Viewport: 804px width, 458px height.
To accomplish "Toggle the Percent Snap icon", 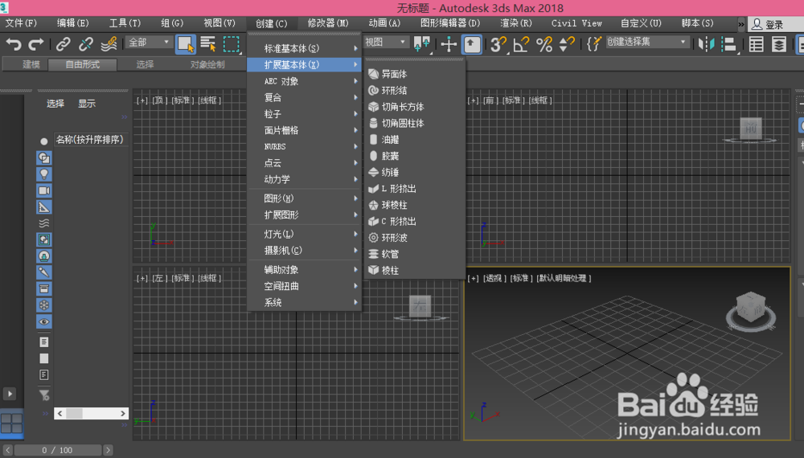I will tap(544, 44).
